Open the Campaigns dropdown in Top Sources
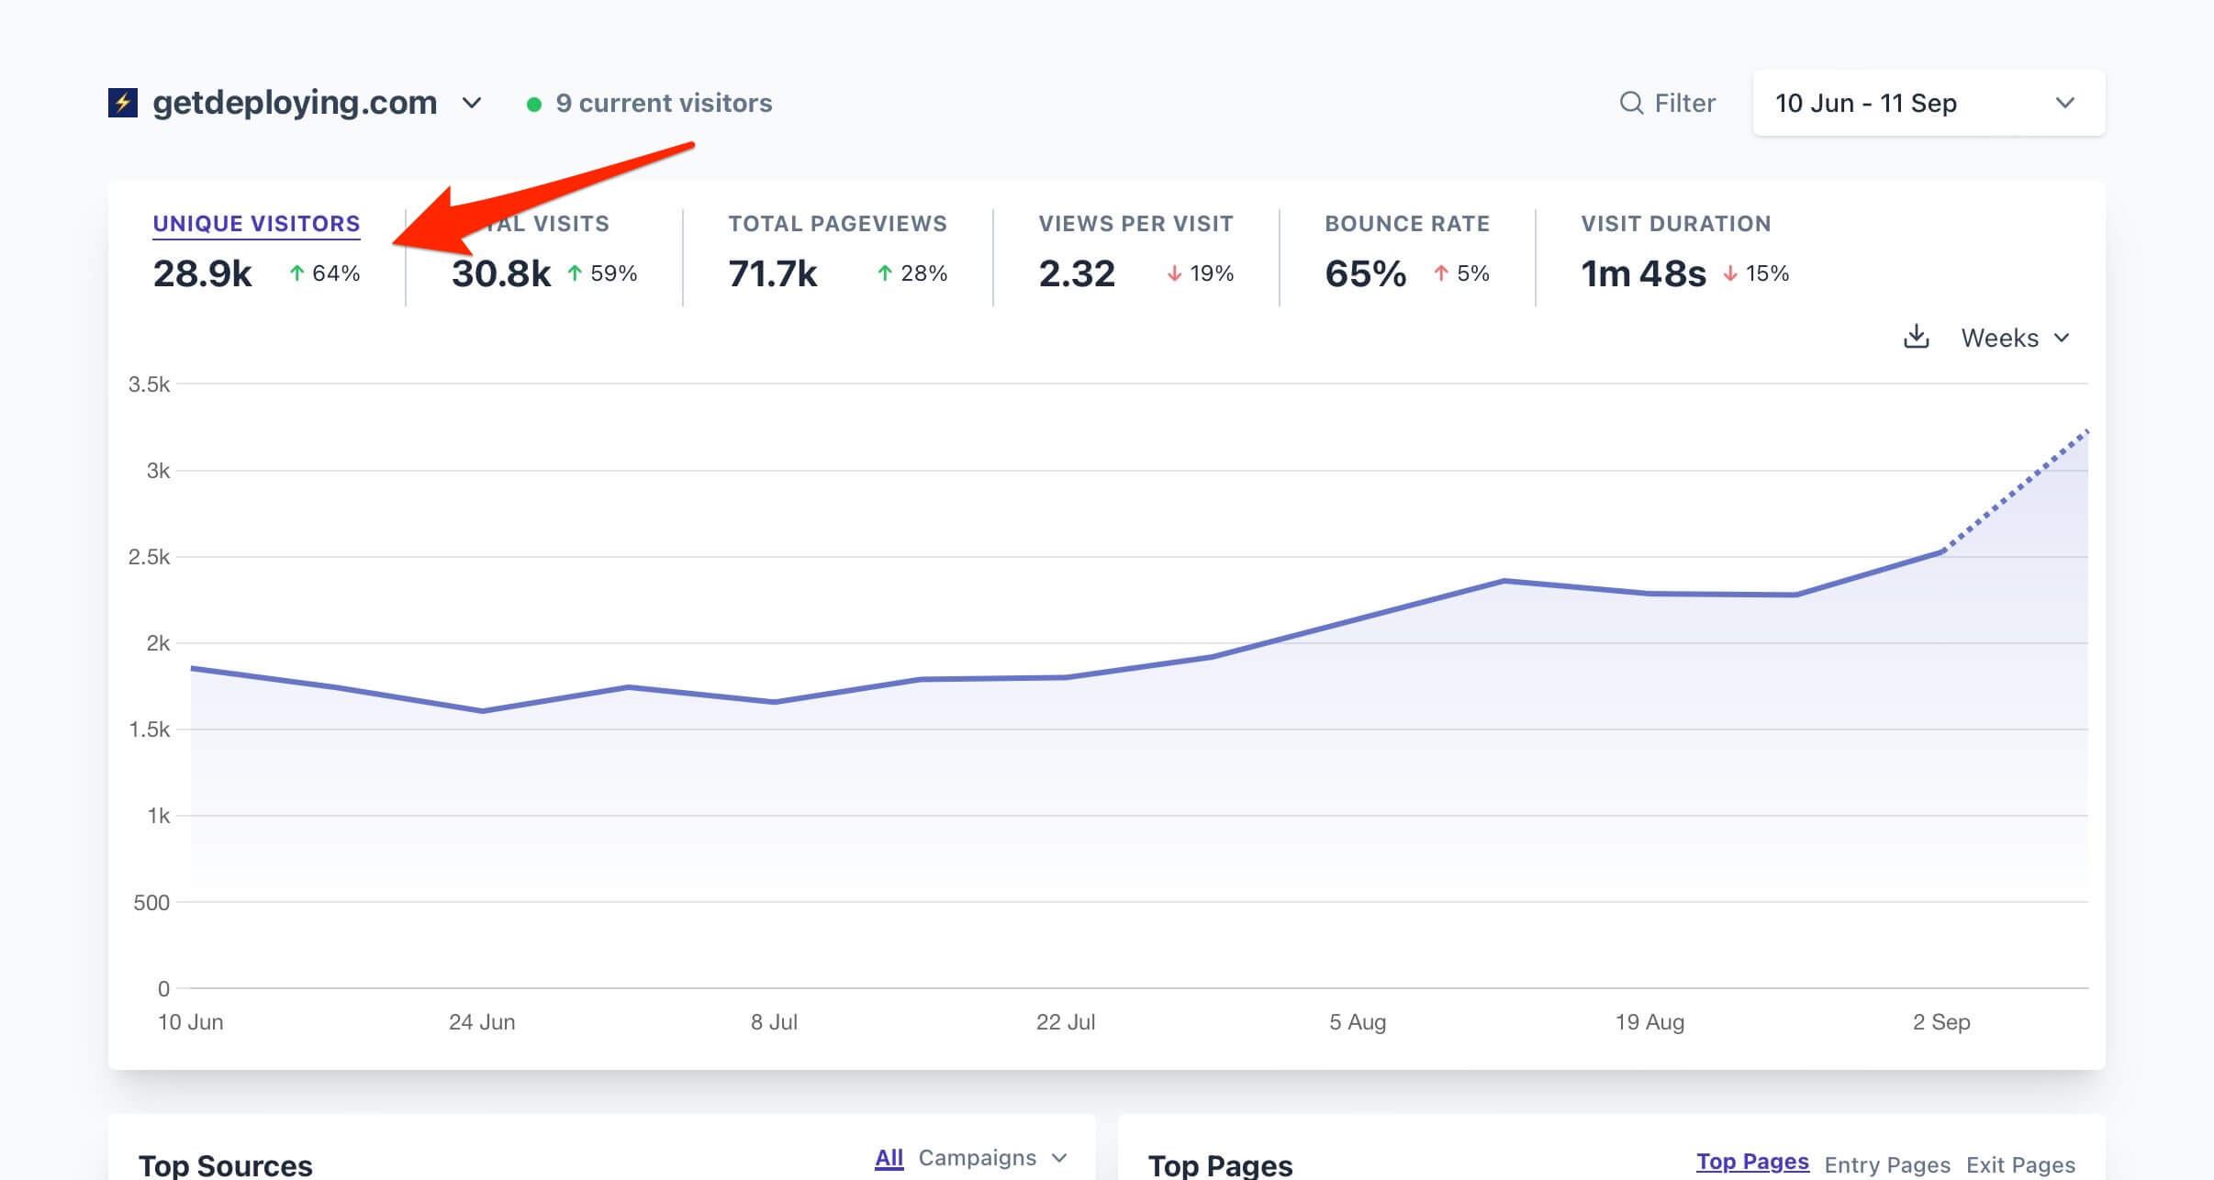 pos(992,1158)
